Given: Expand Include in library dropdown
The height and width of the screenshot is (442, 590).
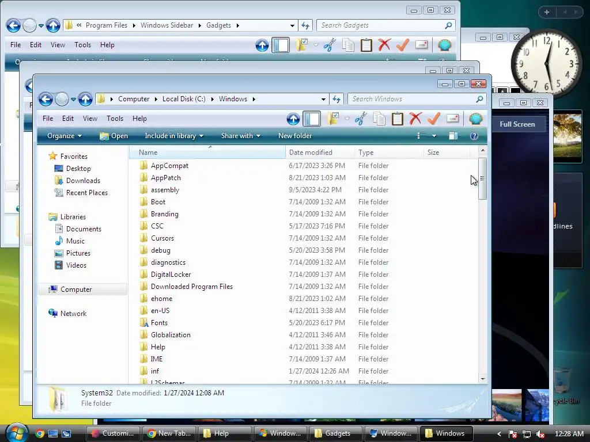Looking at the screenshot, I should click(x=174, y=136).
